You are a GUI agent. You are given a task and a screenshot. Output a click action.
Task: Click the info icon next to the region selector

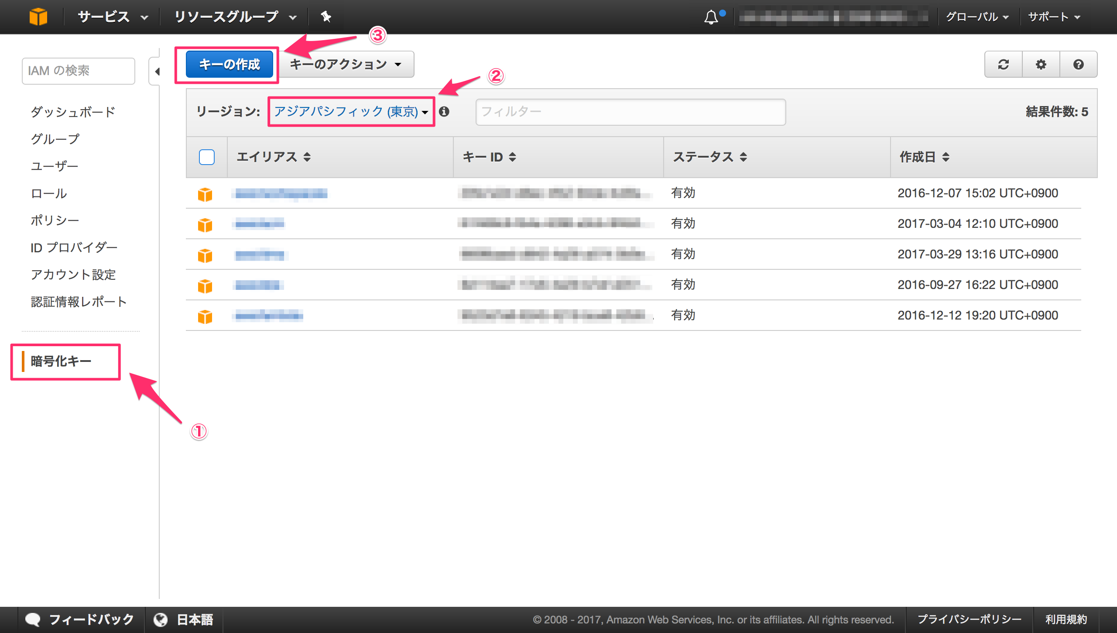coord(445,112)
